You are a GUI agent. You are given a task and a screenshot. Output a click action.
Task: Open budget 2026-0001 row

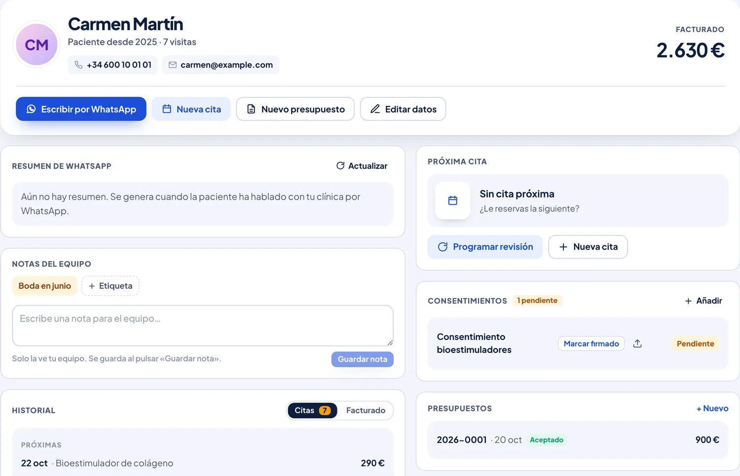pyautogui.click(x=578, y=440)
